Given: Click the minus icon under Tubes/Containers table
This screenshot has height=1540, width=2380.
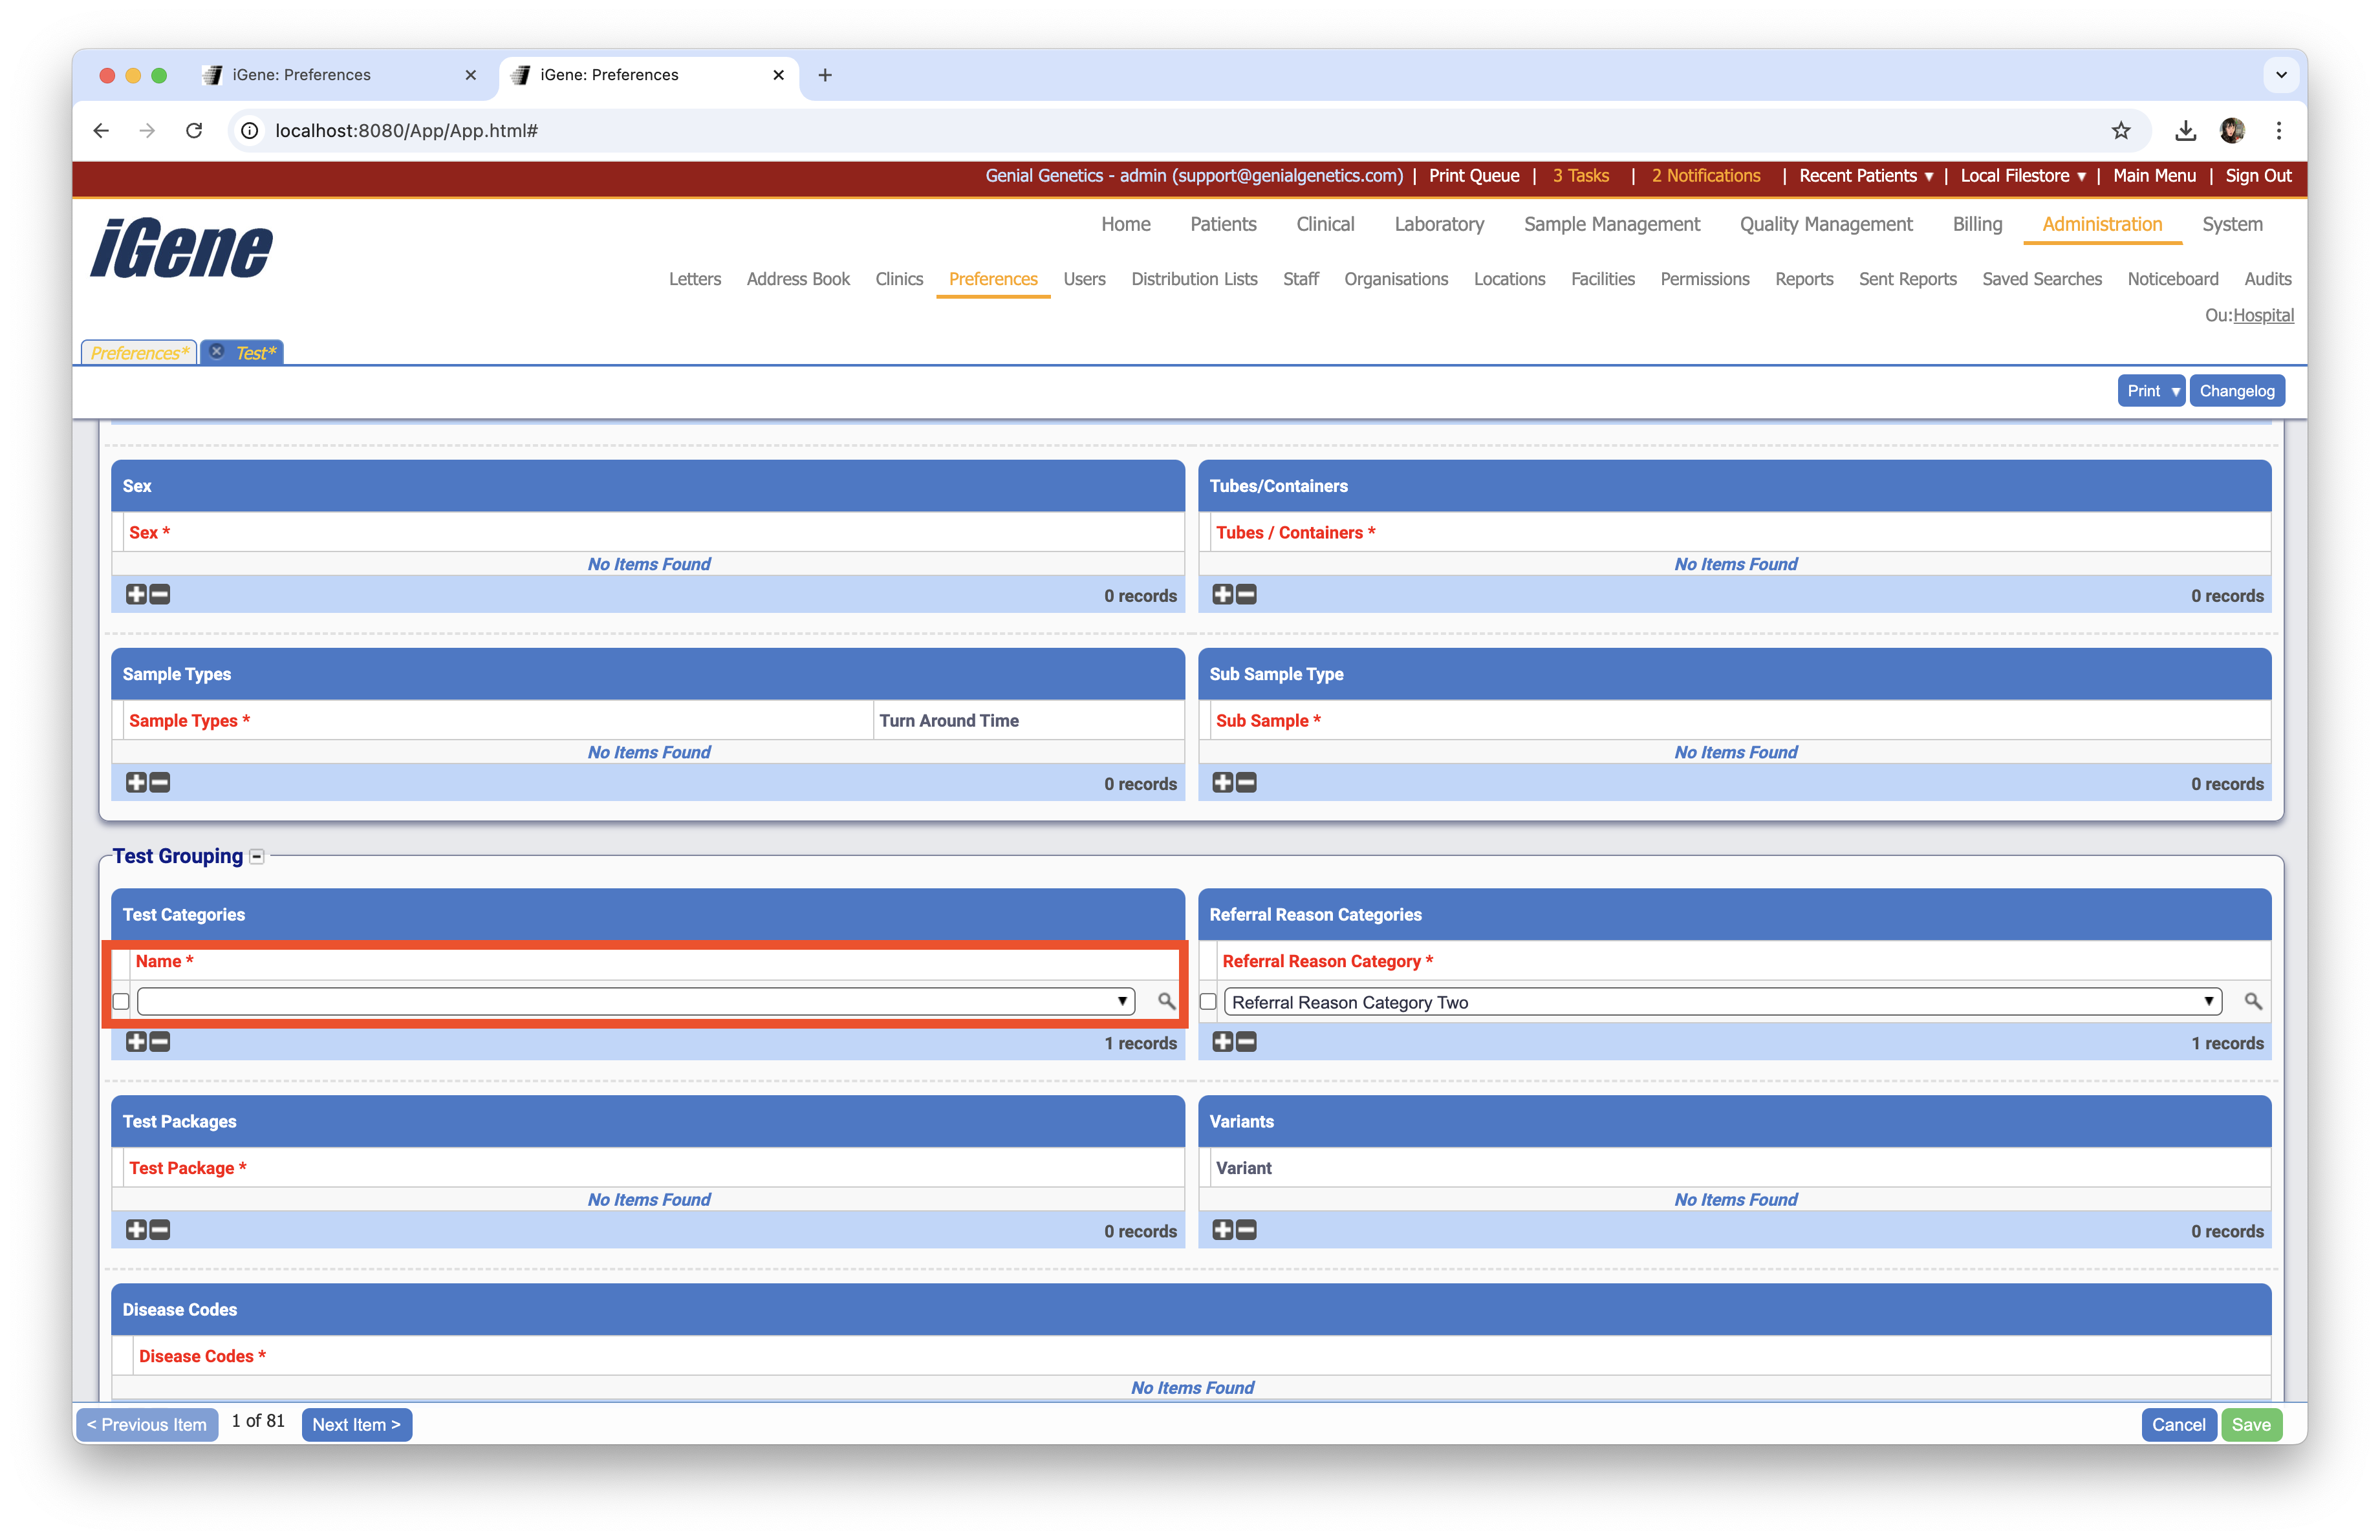Looking at the screenshot, I should pyautogui.click(x=1246, y=595).
